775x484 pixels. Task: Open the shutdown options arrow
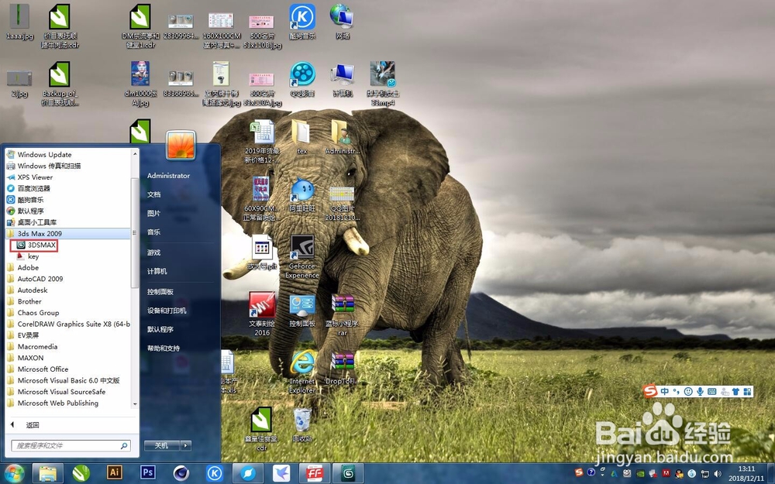(186, 445)
